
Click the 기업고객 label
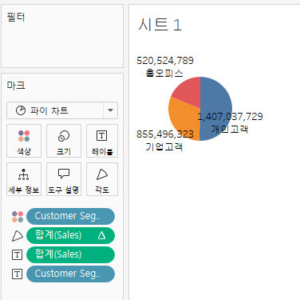point(164,146)
